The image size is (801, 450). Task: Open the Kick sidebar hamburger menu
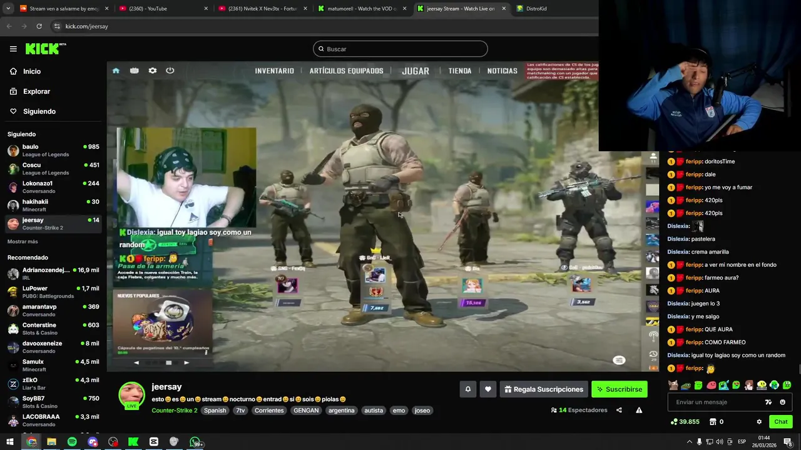coord(13,49)
